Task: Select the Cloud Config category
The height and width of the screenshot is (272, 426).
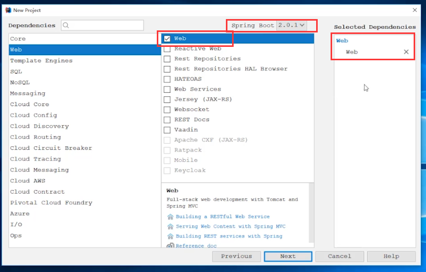Action: [x=85, y=115]
